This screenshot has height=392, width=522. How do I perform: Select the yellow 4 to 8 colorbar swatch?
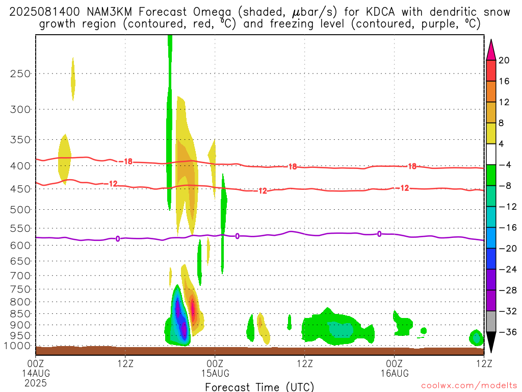point(491,133)
